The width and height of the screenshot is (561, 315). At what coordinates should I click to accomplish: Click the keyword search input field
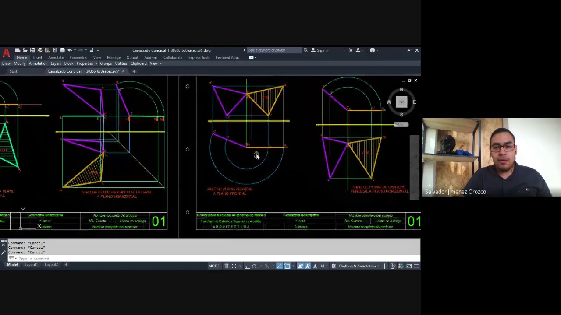point(274,50)
